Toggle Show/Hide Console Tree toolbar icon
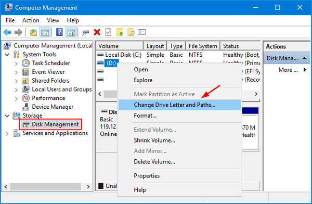Image resolution: width=312 pixels, height=204 pixels. pos(45,32)
